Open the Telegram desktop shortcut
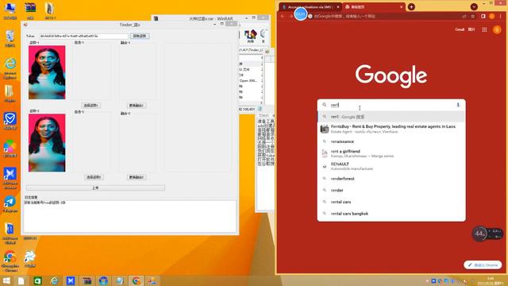The width and height of the screenshot is (508, 286). [x=10, y=204]
